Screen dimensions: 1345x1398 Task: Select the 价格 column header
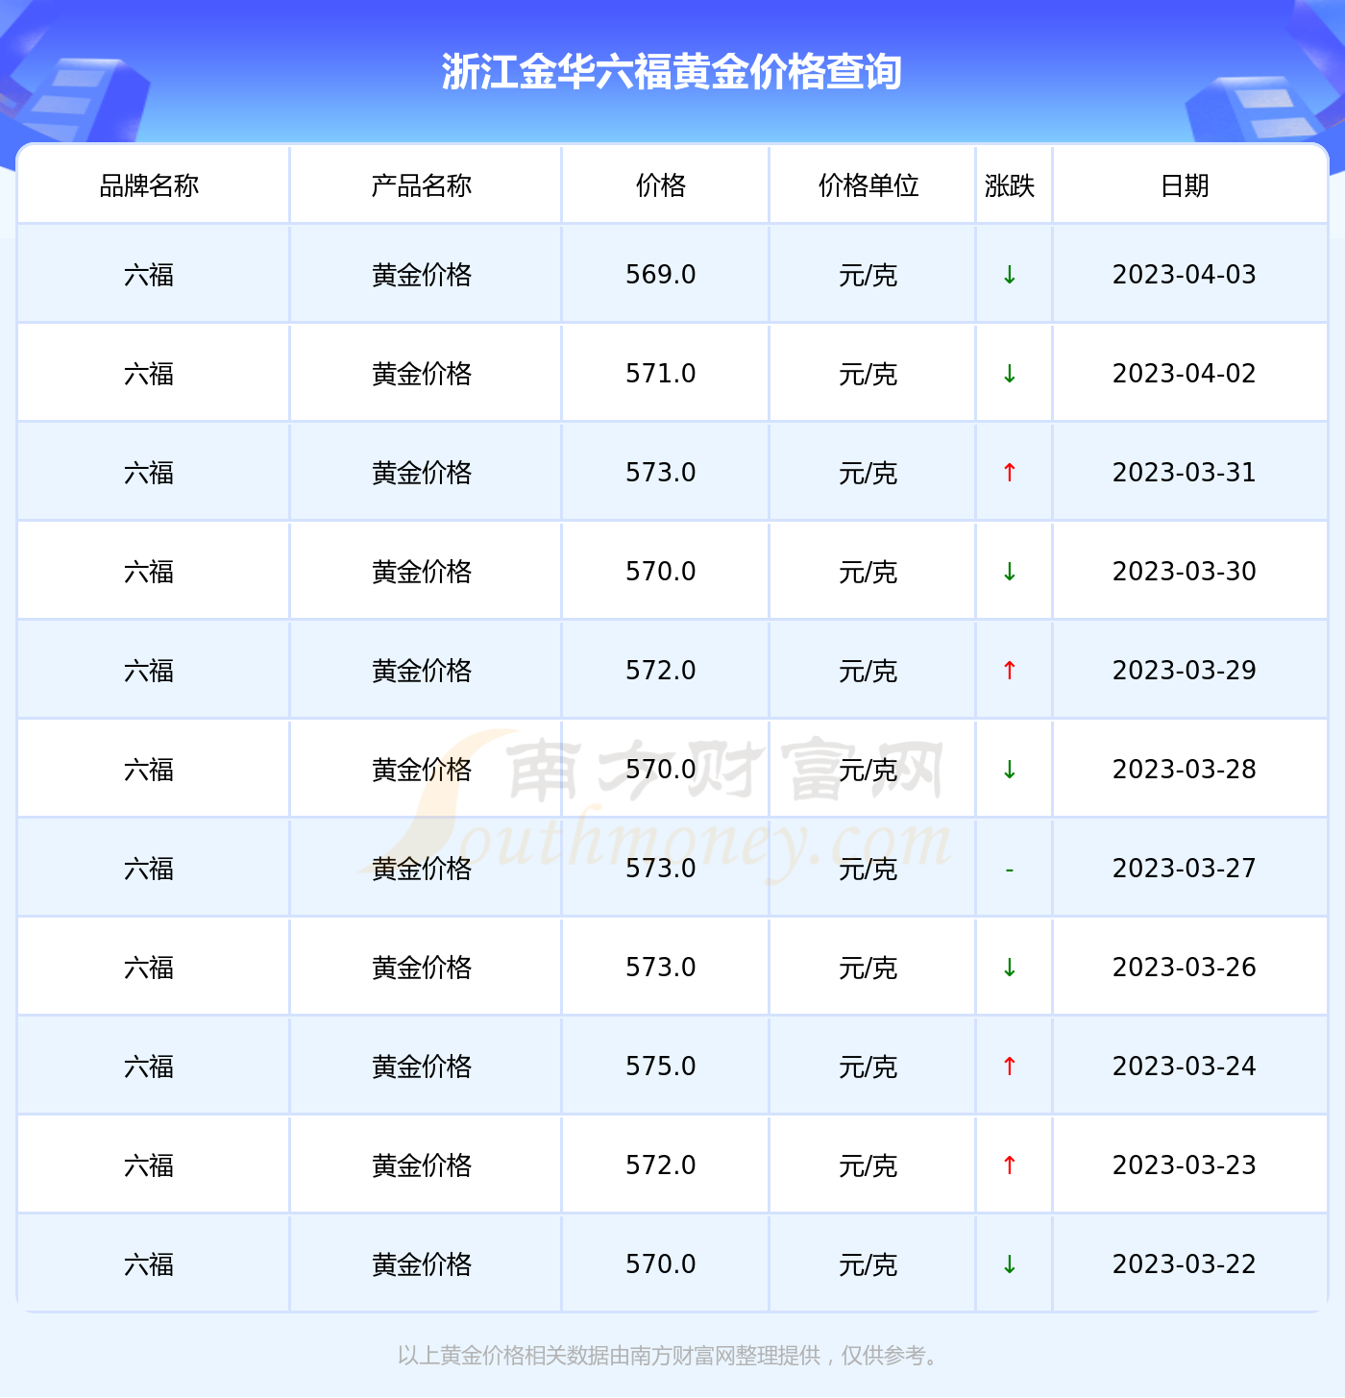click(661, 185)
